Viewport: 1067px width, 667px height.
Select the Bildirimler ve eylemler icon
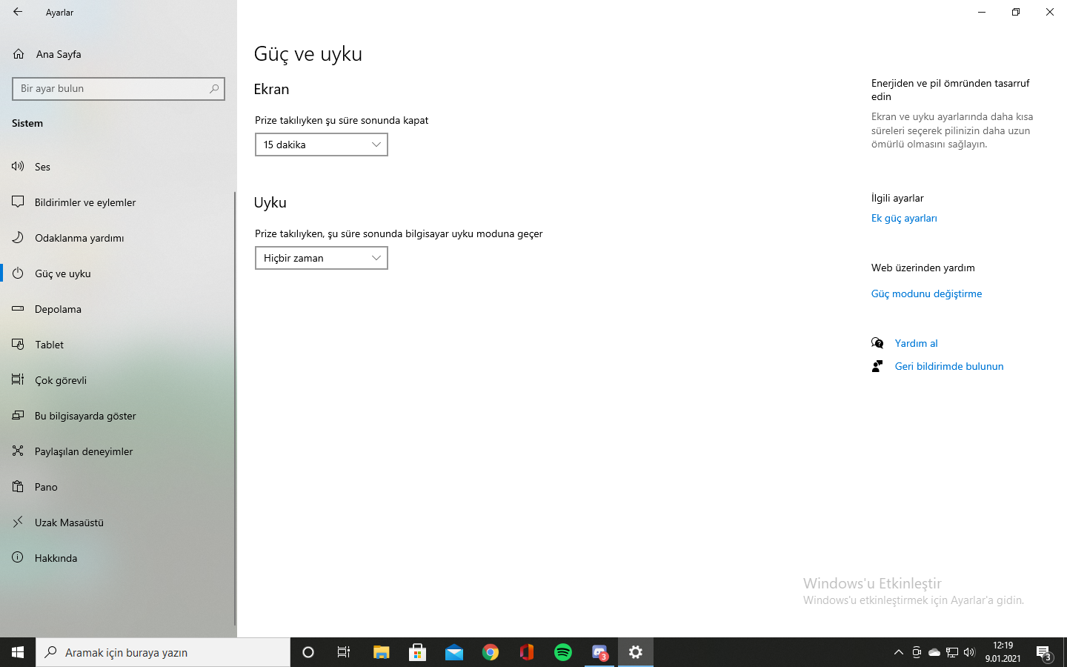18,202
